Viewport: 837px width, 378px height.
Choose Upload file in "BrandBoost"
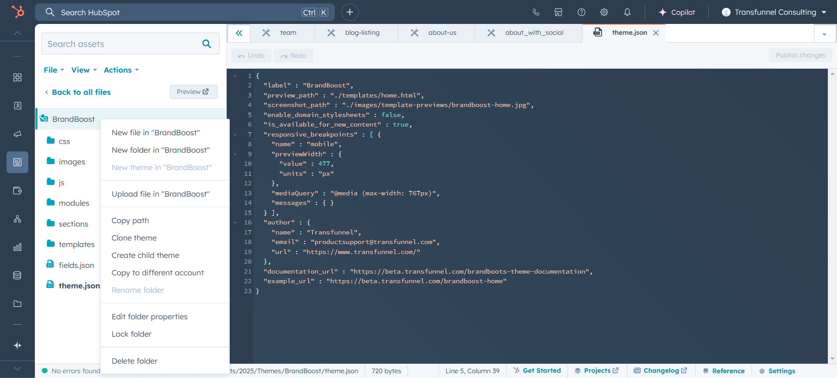165,194
